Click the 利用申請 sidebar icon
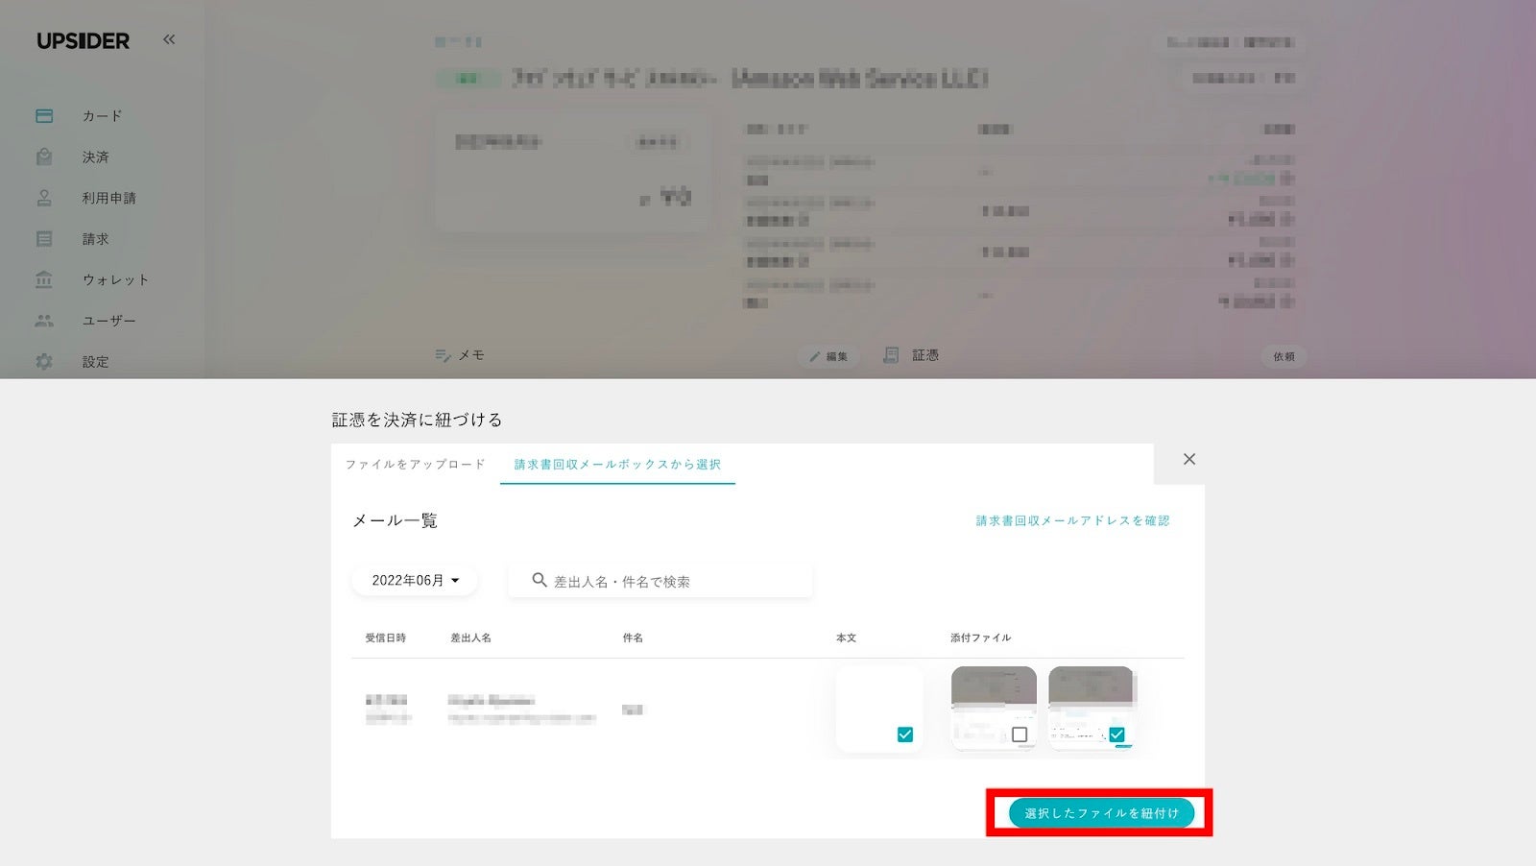 tap(44, 198)
